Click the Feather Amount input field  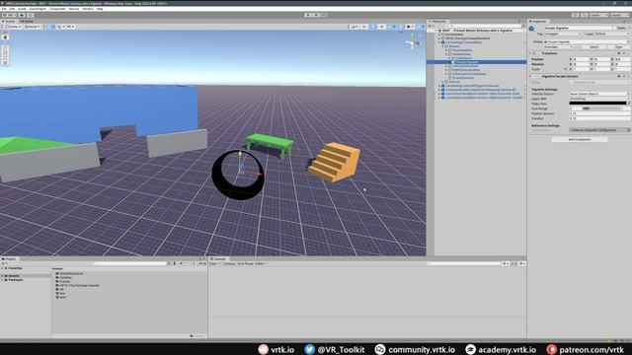click(599, 113)
